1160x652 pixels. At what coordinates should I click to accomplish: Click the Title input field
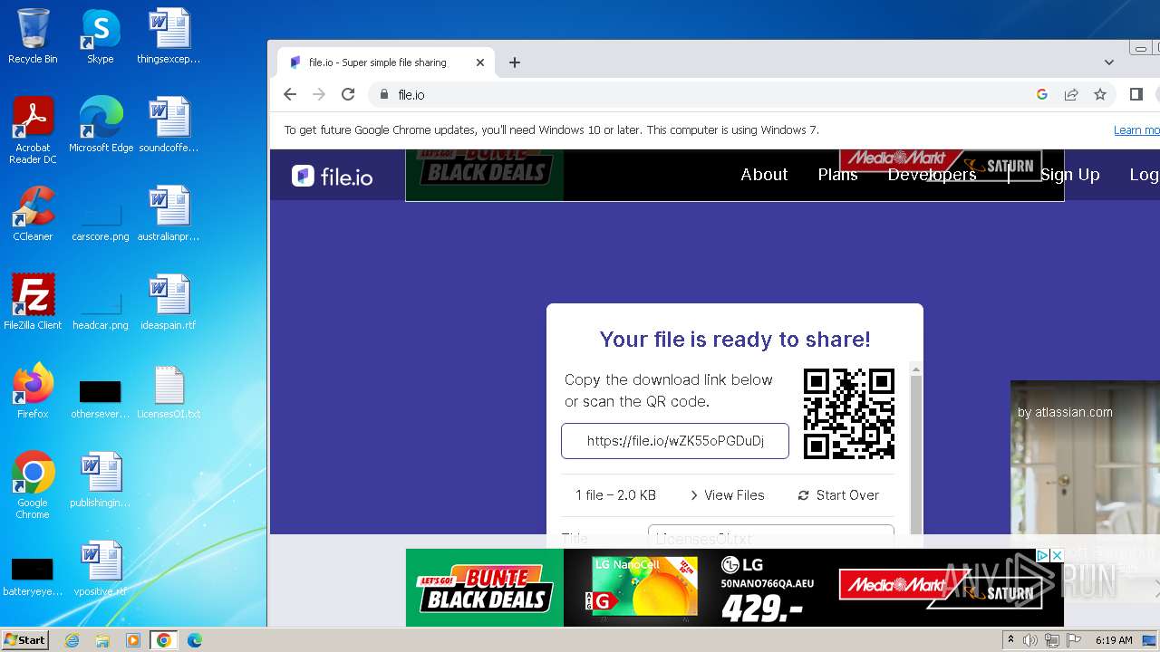(x=771, y=536)
